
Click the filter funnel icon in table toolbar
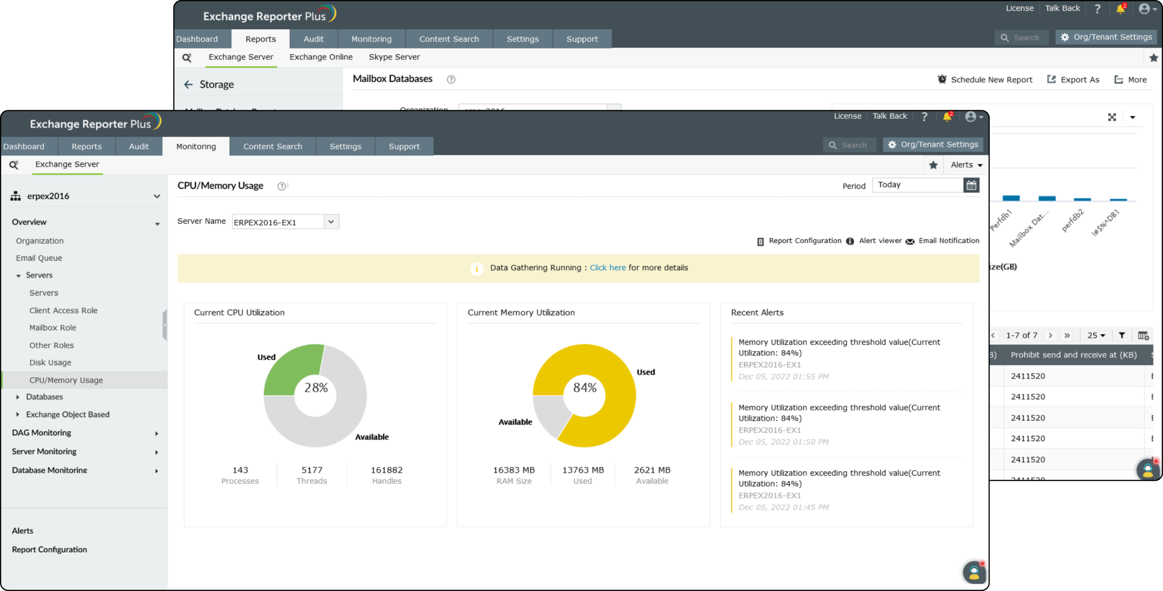click(1122, 335)
